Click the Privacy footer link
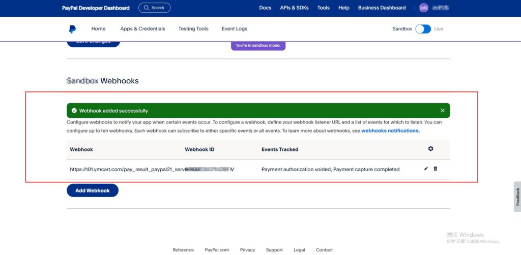 pyautogui.click(x=247, y=250)
